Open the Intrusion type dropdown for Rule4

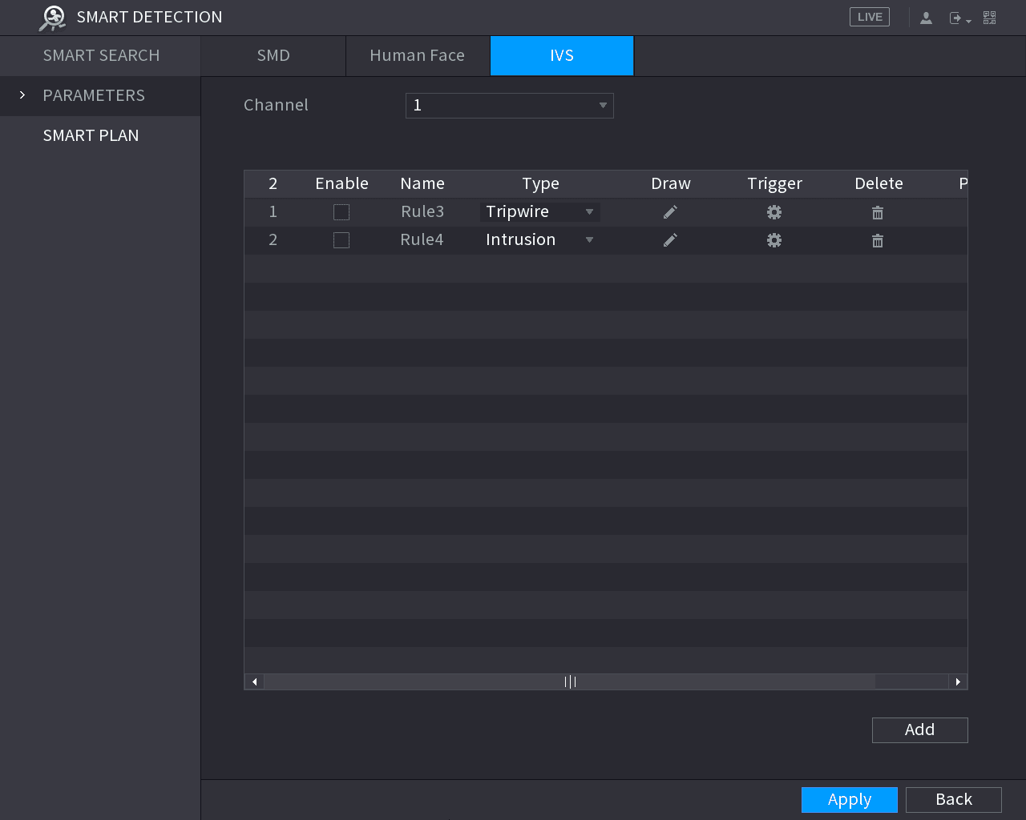[540, 240]
